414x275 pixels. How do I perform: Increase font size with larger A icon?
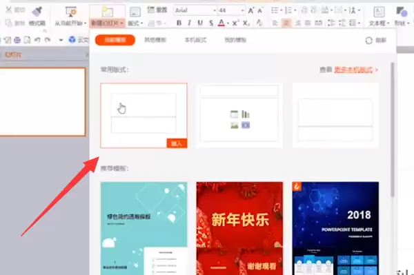pyautogui.click(x=250, y=10)
